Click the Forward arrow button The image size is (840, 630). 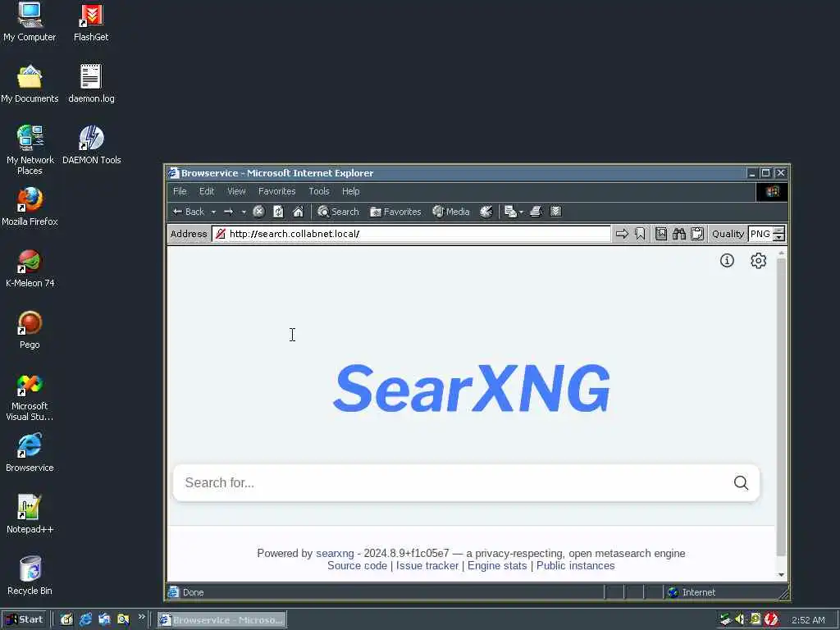[228, 212]
